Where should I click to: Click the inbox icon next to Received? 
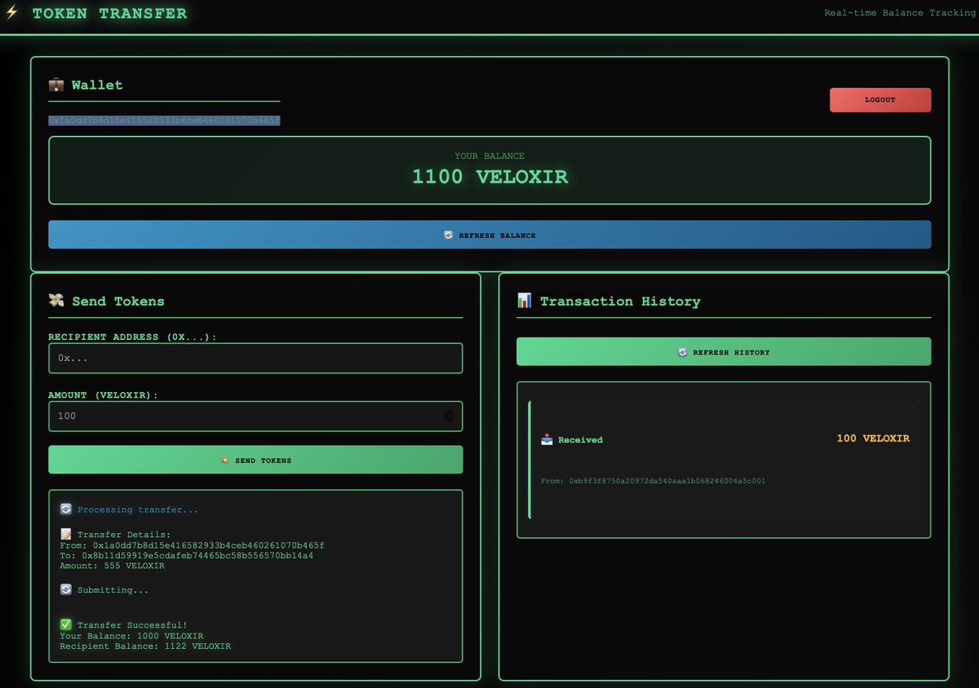[x=547, y=439]
